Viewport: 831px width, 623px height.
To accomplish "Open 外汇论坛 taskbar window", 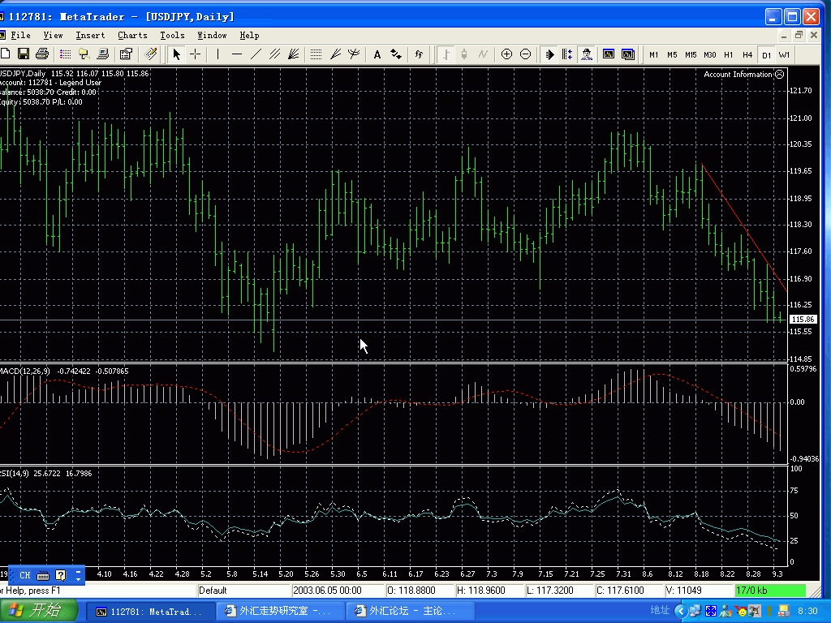I will [x=411, y=612].
